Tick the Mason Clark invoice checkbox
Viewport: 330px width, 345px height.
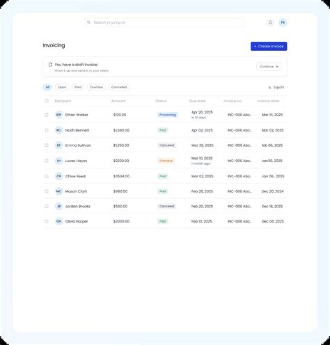click(46, 191)
